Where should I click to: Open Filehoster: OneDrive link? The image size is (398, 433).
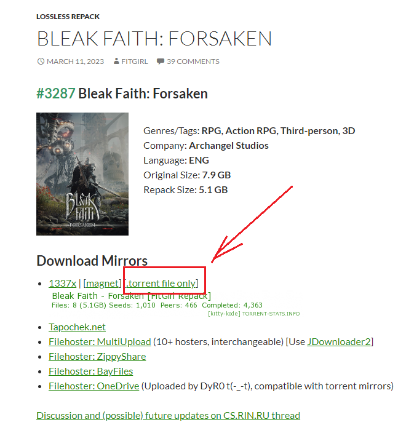[x=94, y=386]
